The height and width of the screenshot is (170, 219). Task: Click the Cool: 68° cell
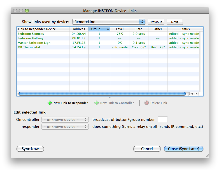coord(139,47)
